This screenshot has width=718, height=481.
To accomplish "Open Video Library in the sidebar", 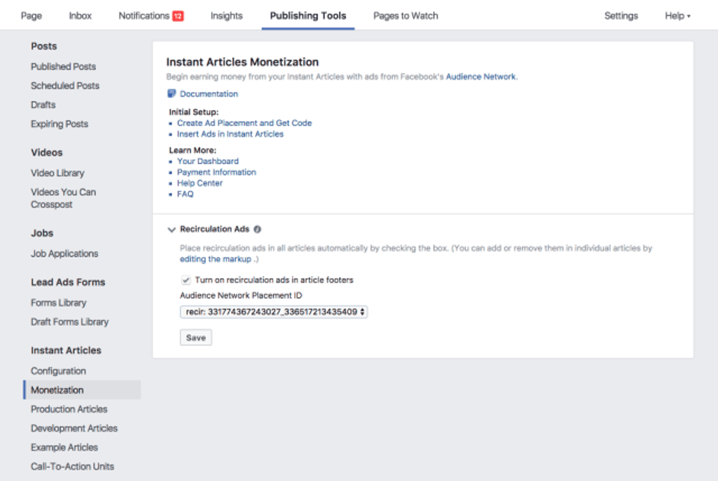I will (57, 173).
